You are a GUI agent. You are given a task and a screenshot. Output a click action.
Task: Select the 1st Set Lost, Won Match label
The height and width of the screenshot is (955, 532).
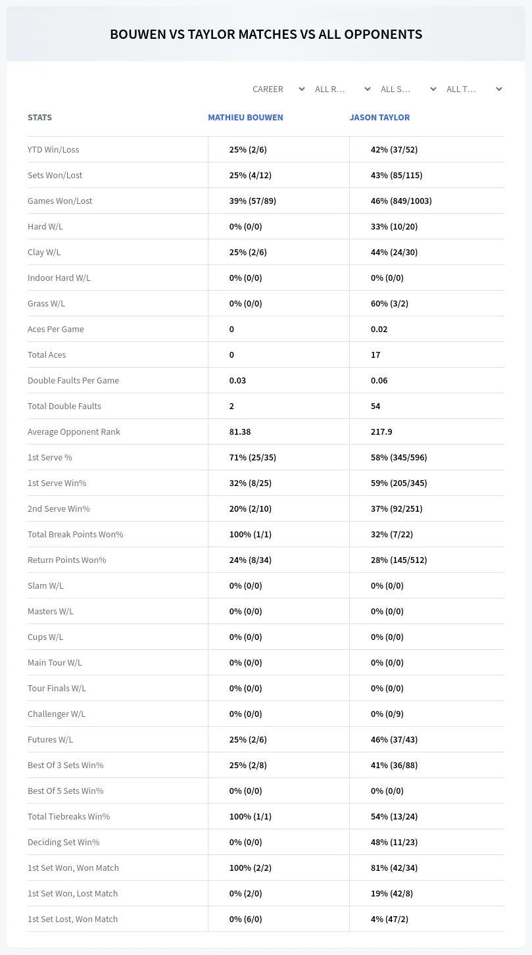point(72,919)
